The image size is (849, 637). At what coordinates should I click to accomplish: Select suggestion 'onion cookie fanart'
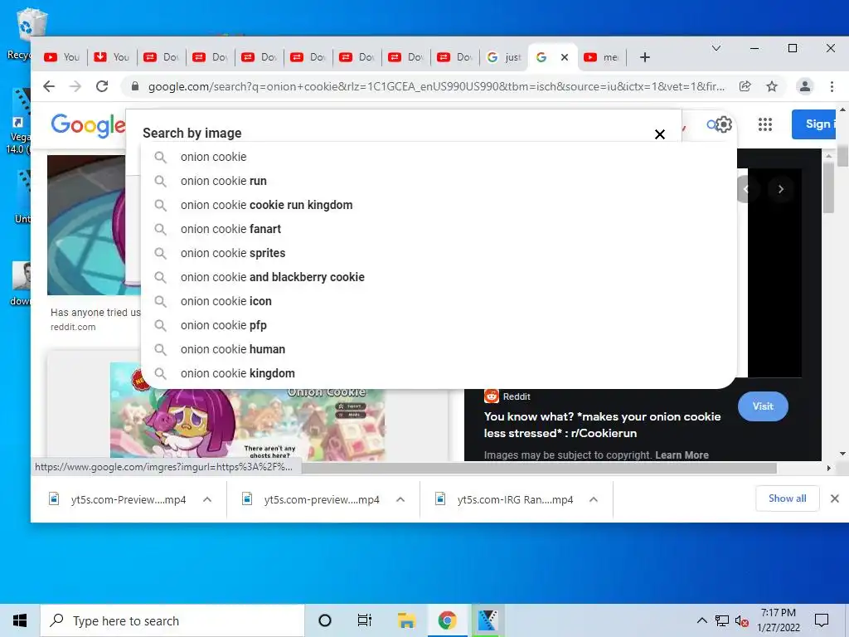coord(439,229)
